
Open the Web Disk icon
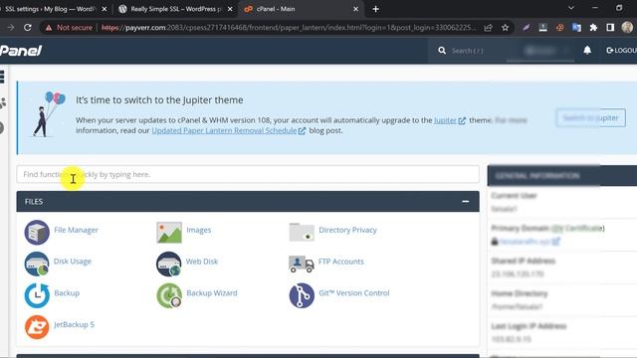point(168,264)
